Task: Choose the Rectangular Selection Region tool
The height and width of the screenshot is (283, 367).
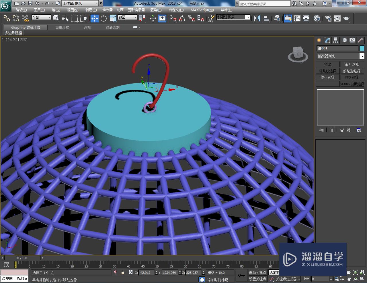Action: [x=75, y=18]
